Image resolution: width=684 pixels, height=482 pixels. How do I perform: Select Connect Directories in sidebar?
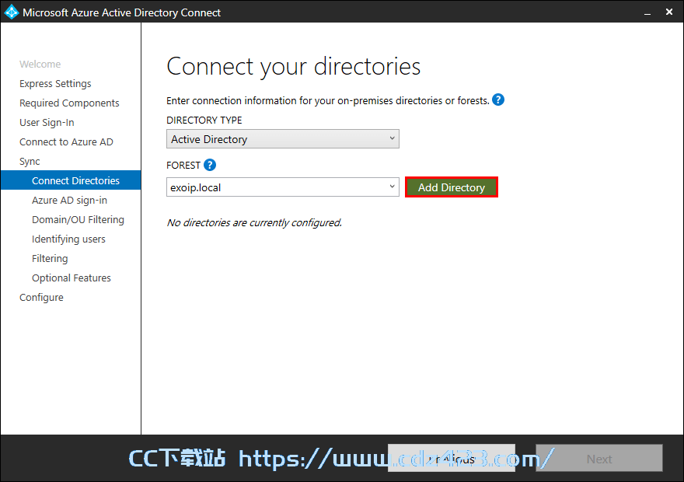[x=71, y=180]
